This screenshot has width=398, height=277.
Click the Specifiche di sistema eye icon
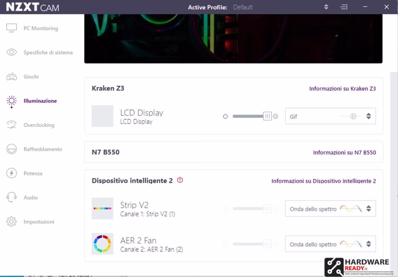pyautogui.click(x=11, y=52)
